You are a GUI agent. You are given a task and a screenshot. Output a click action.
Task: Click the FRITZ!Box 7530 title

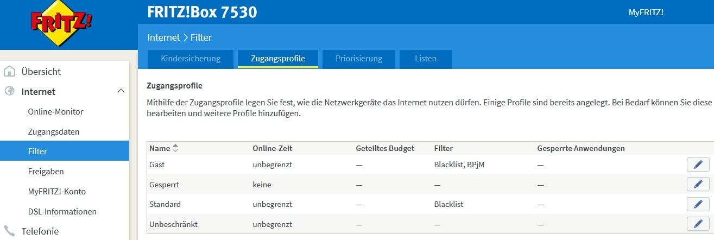coord(202,12)
